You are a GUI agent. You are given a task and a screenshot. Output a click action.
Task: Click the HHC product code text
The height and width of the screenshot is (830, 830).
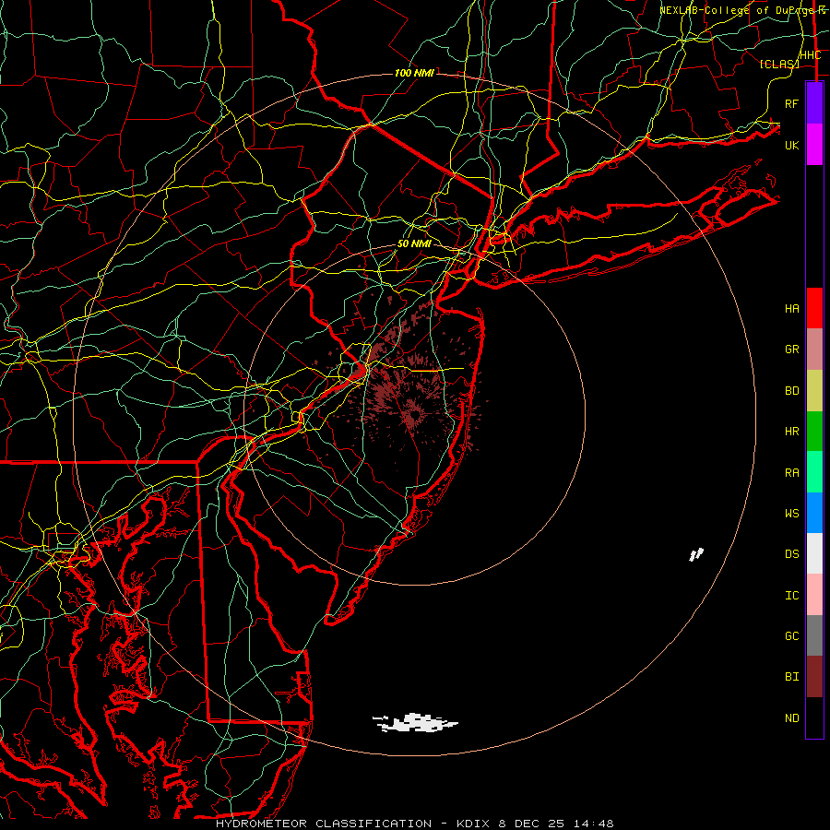pos(810,55)
